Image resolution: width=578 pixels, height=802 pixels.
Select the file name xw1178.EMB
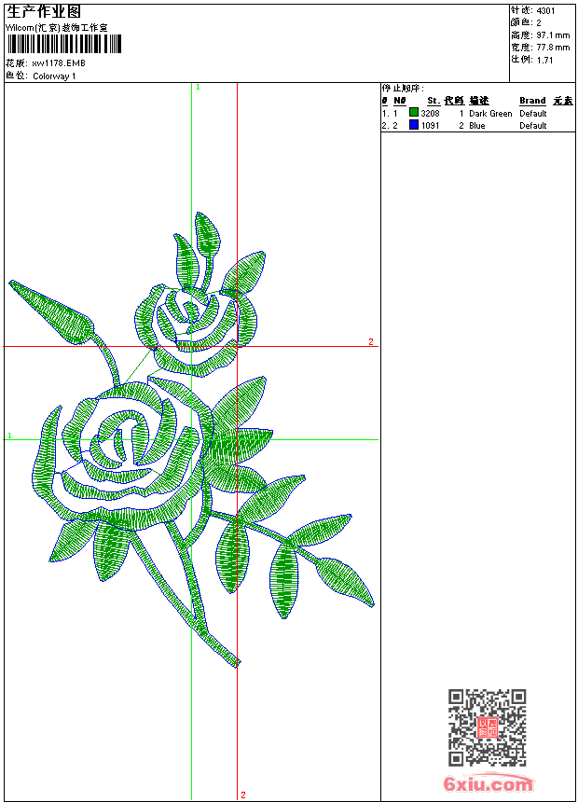pyautogui.click(x=59, y=62)
